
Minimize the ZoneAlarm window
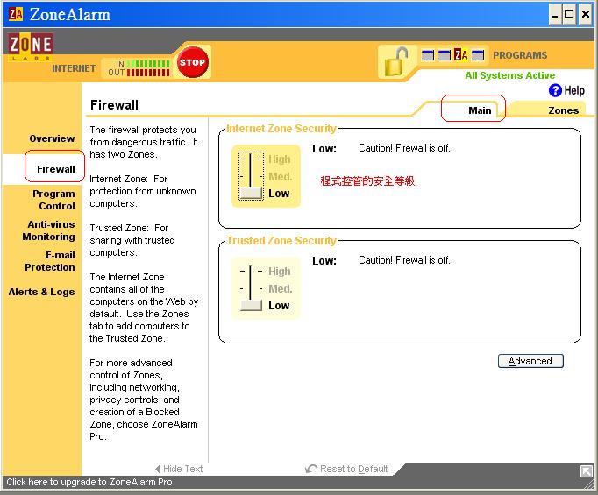555,15
